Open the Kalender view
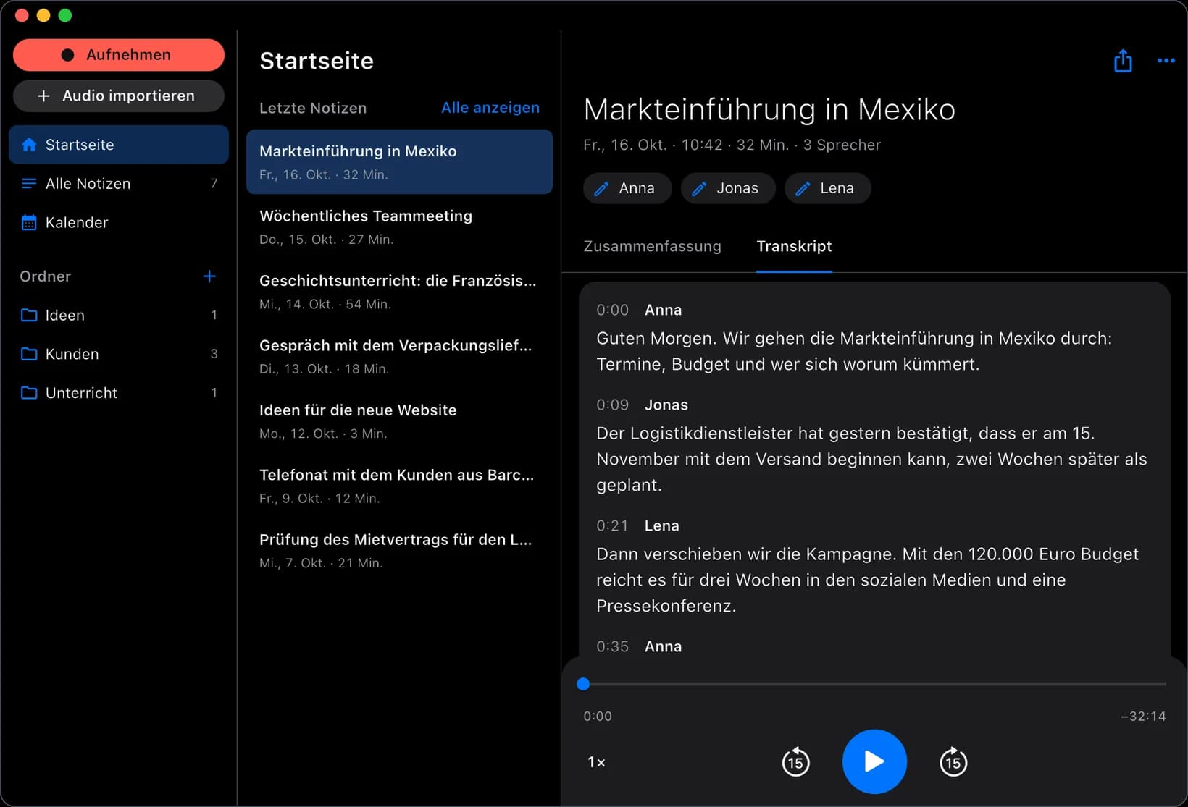The width and height of the screenshot is (1188, 807). click(119, 222)
